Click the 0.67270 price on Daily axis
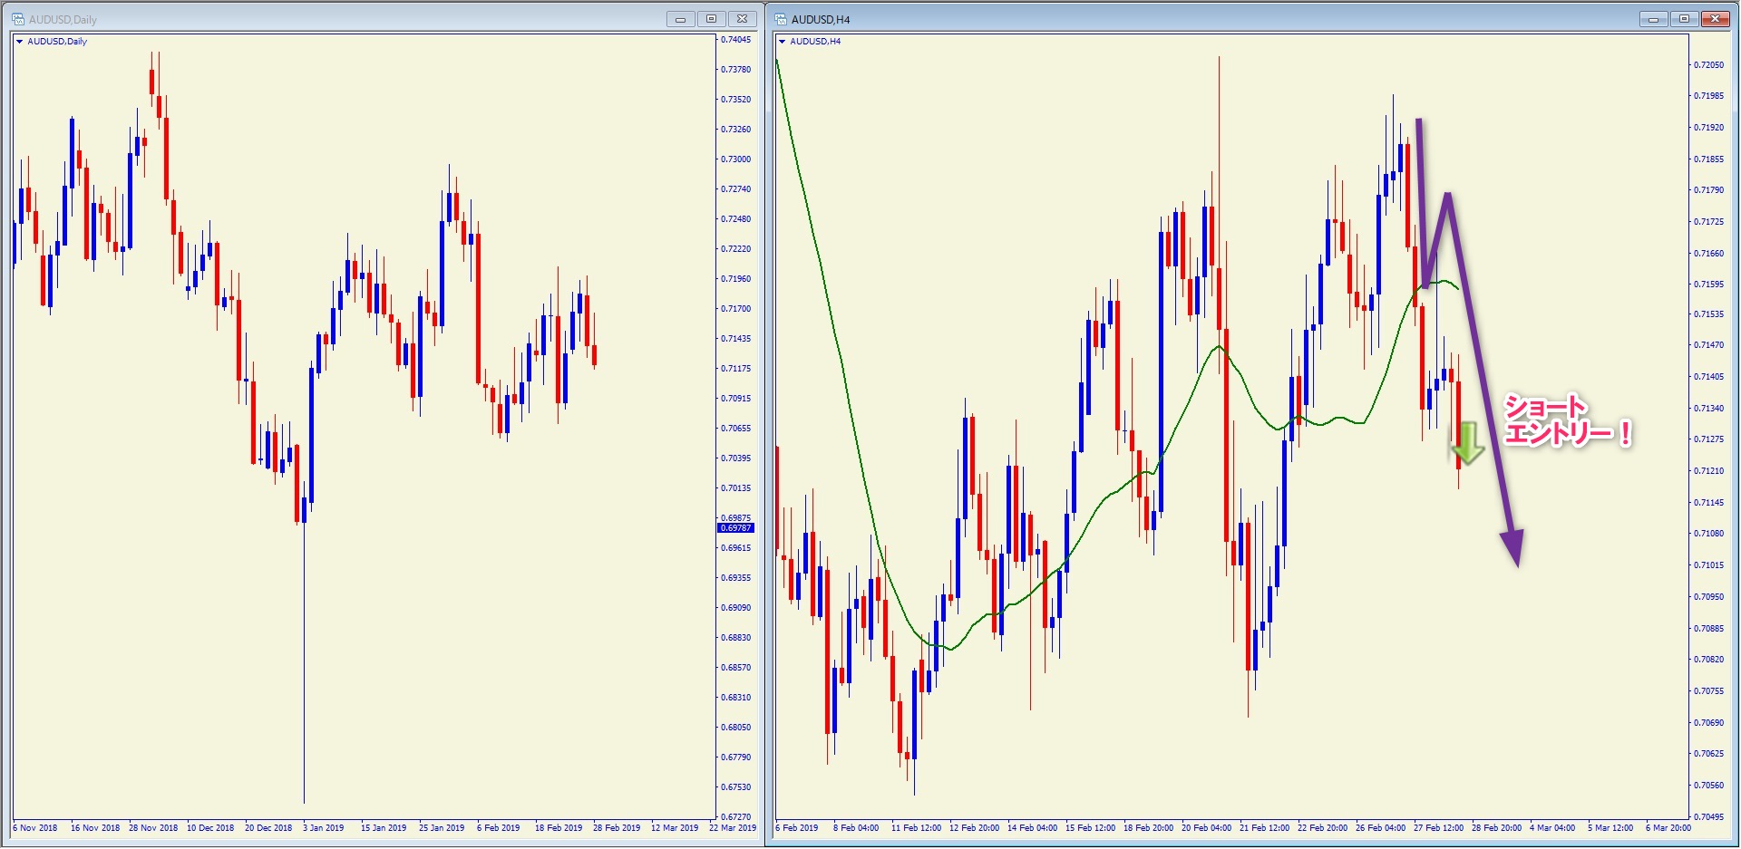 tap(735, 816)
